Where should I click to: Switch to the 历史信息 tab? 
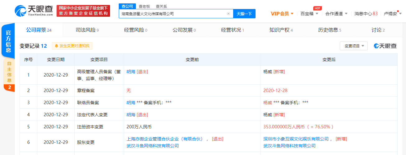coord(330,30)
